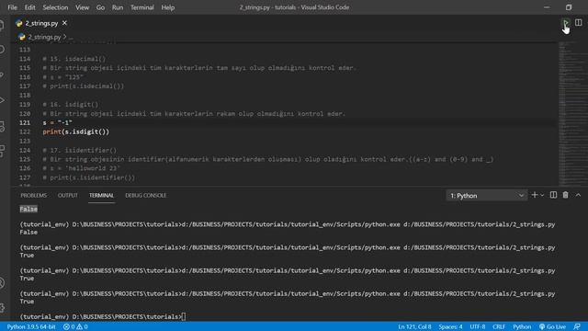
Task: Click the terminal prompt input cursor
Action: click(x=184, y=316)
